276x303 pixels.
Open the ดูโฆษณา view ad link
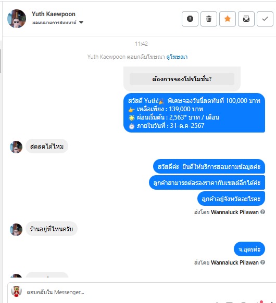coord(177,57)
